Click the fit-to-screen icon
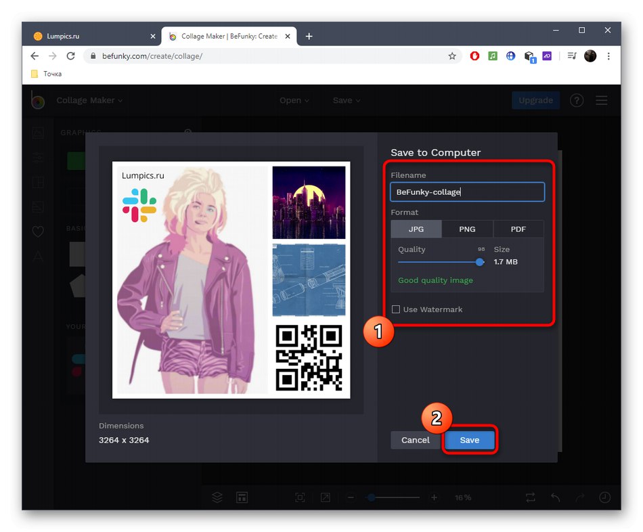Image resolution: width=643 pixels, height=532 pixels. [x=300, y=497]
